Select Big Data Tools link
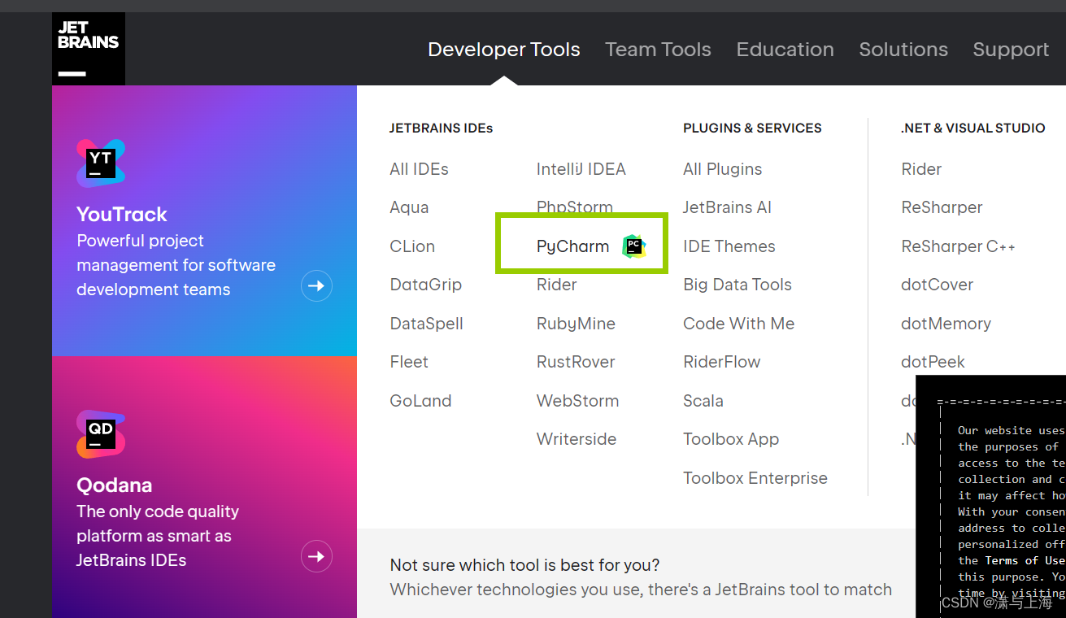The height and width of the screenshot is (618, 1066). (737, 285)
